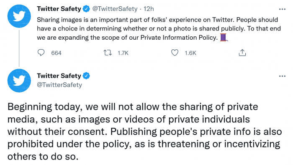Click the verified badge on the first tweet
Screen dimensions: 293x165
point(86,9)
